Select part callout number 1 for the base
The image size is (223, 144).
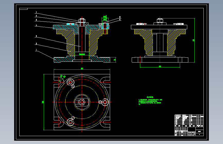36,50
